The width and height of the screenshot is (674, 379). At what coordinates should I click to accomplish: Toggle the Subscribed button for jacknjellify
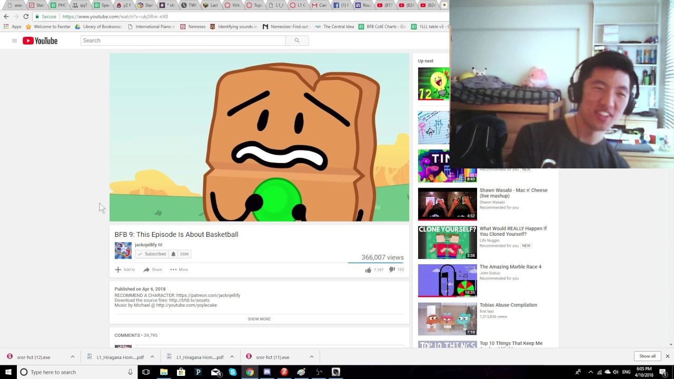(x=152, y=254)
